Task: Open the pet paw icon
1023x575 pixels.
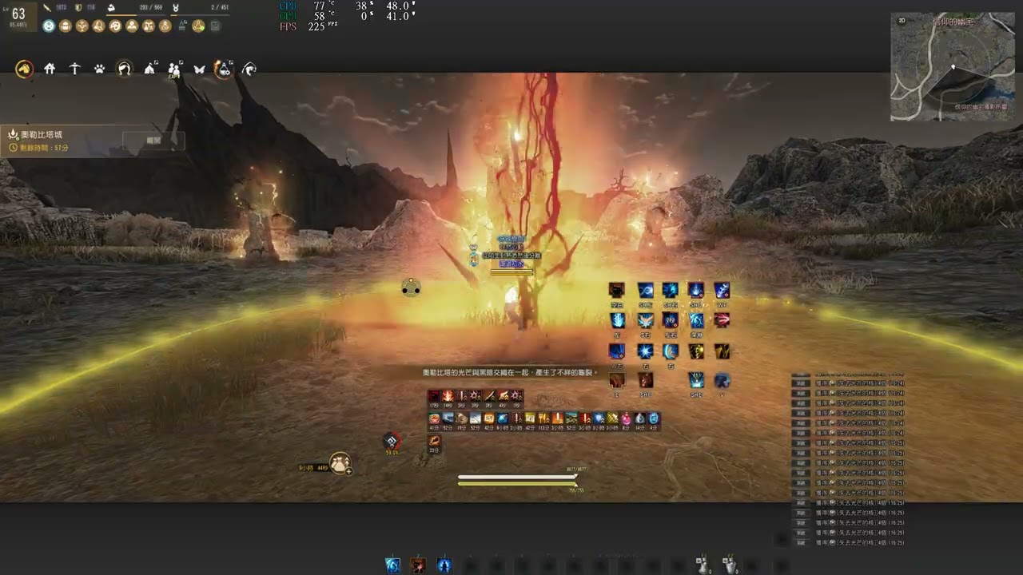Action: pyautogui.click(x=99, y=69)
